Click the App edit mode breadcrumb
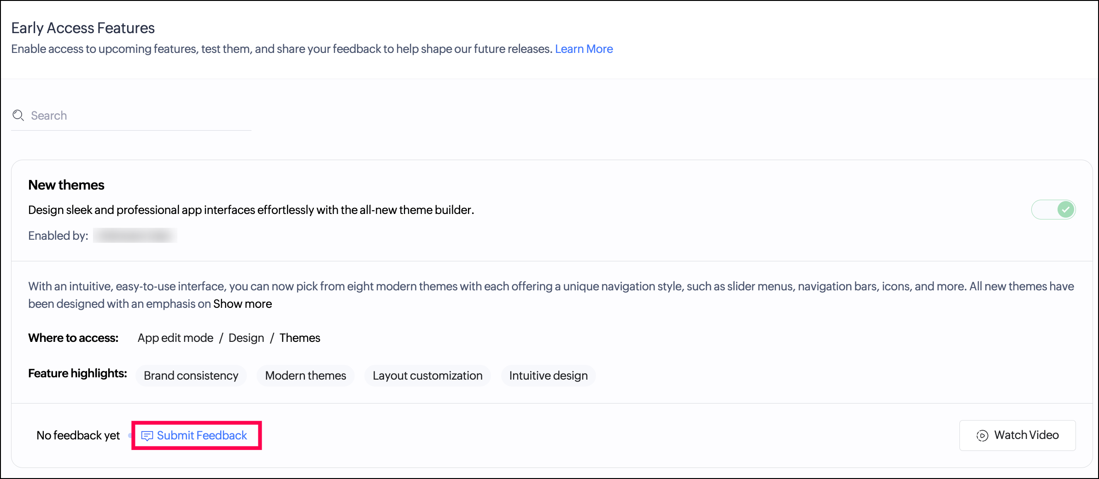 [175, 338]
